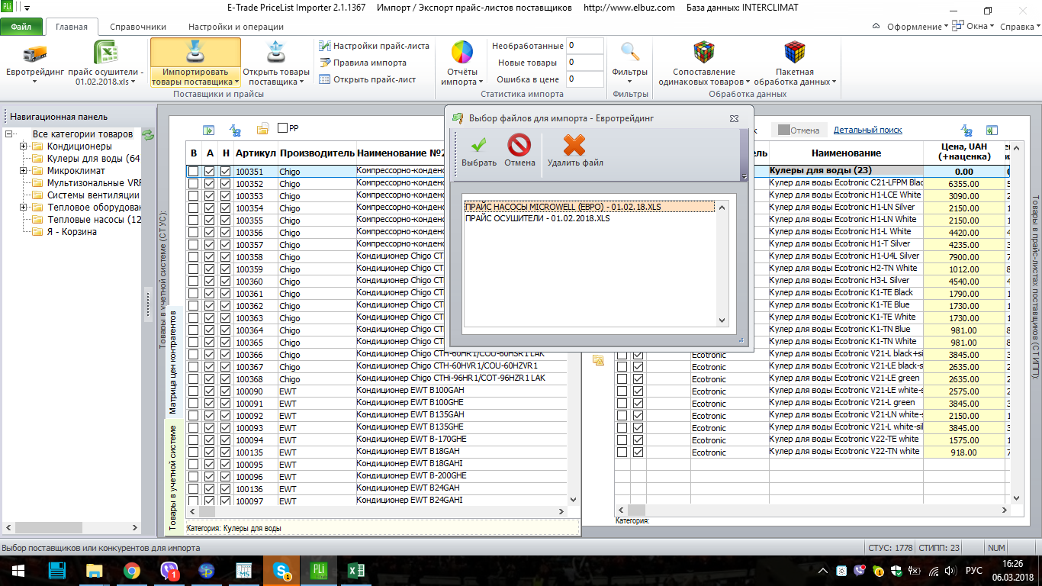Viewport: 1042px width, 586px height.
Task: Expand the Кондиционеры tree node
Action: point(24,146)
